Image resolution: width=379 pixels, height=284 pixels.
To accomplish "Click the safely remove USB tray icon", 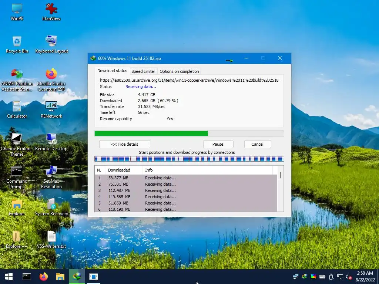I will [x=331, y=277].
